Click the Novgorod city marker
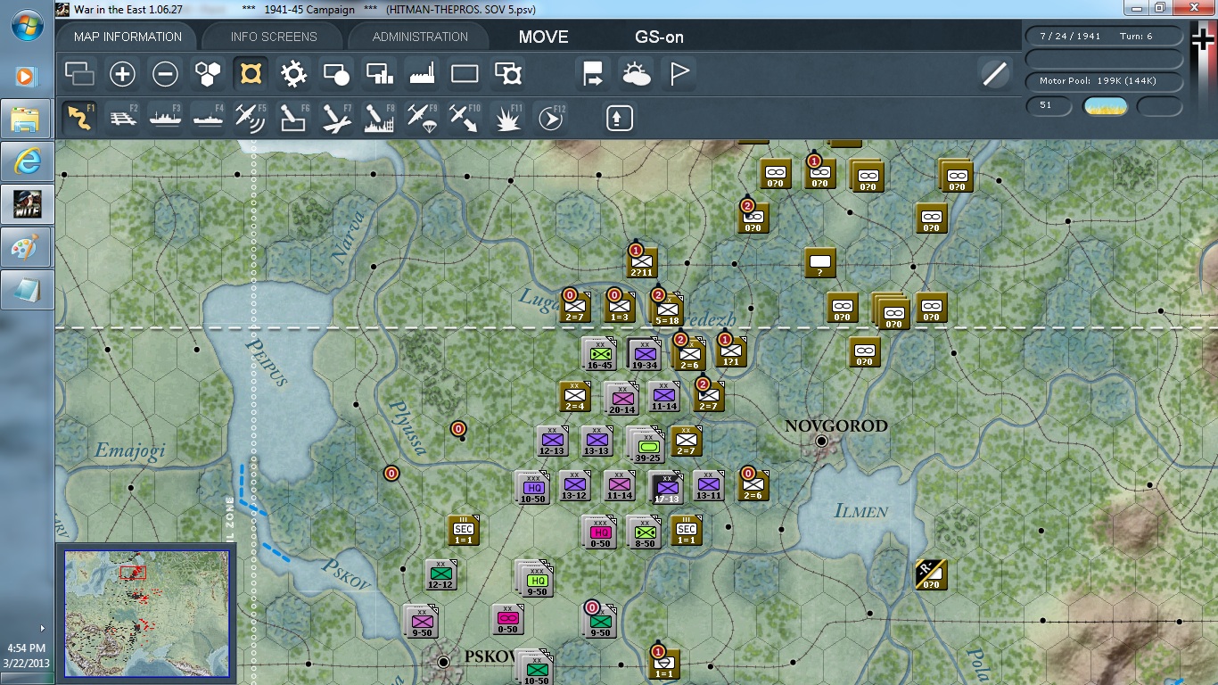This screenshot has height=685, width=1218. pyautogui.click(x=821, y=441)
